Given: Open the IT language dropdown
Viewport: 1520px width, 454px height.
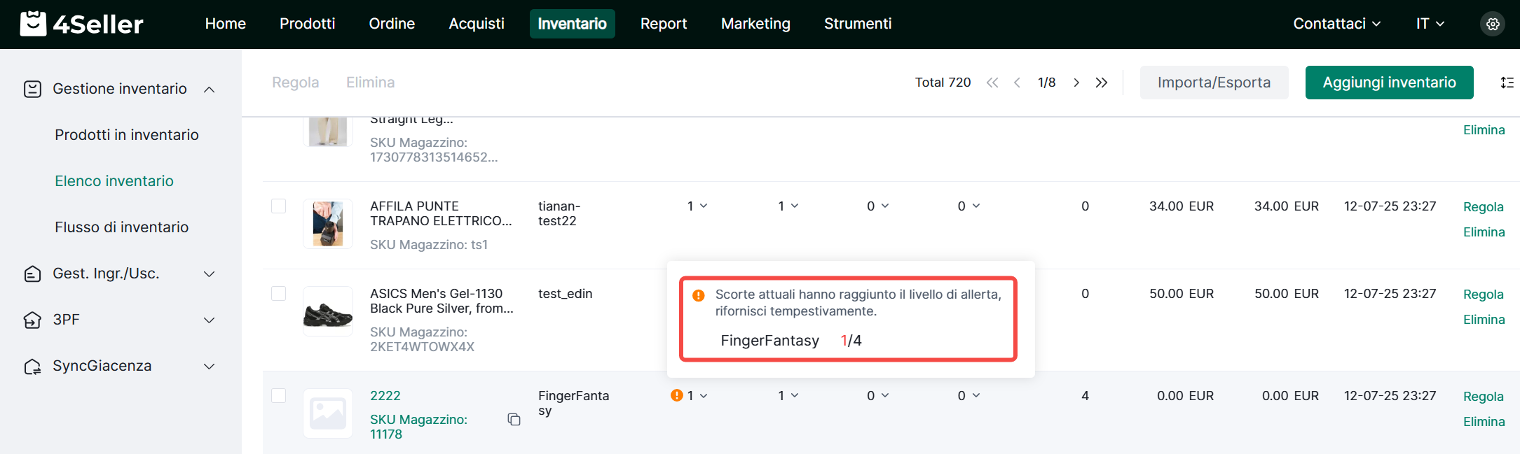Looking at the screenshot, I should (1430, 24).
